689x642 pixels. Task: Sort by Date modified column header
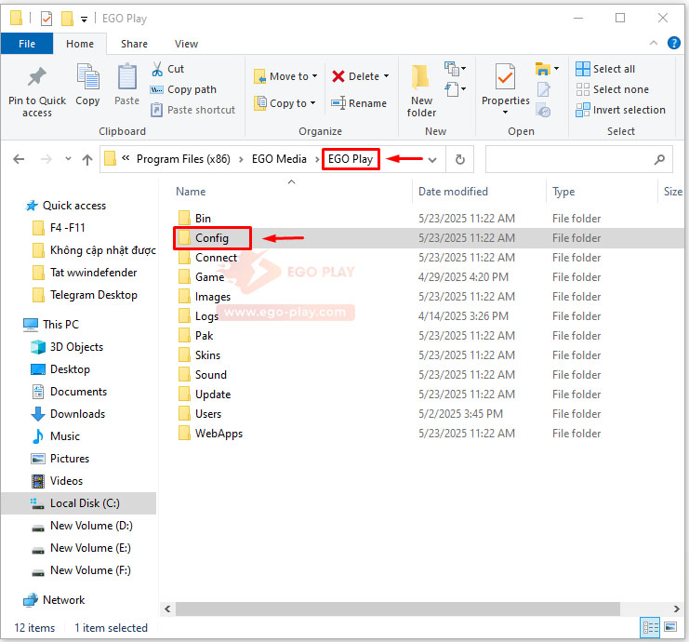pos(453,192)
